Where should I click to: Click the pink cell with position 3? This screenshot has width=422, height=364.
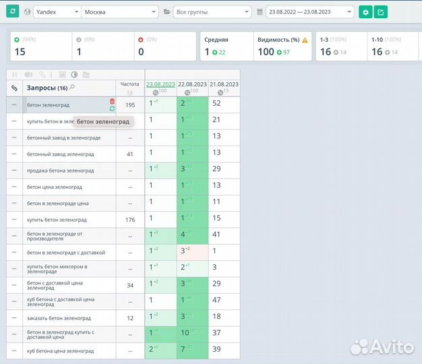[192, 252]
